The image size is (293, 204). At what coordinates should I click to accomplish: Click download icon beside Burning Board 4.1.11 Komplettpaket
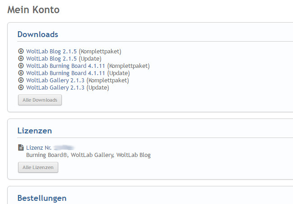coord(20,66)
